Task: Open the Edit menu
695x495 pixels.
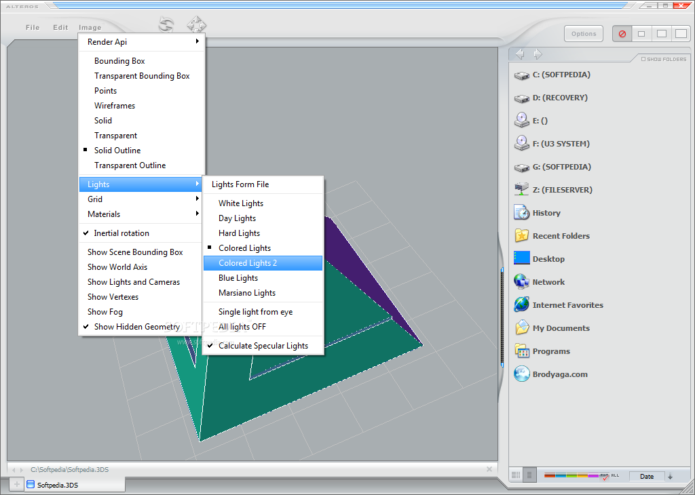Action: 60,27
